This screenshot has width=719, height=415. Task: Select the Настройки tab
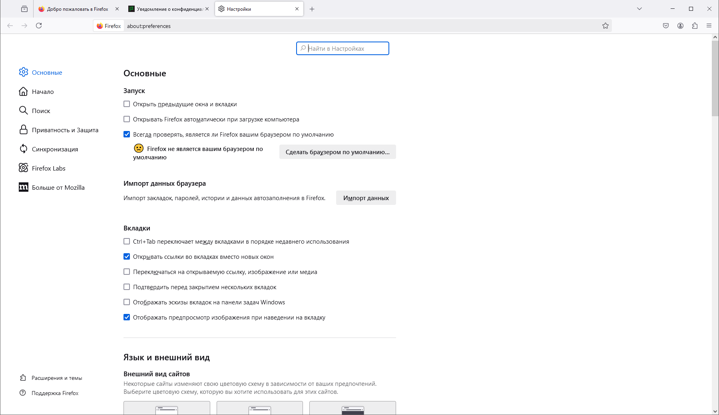(x=259, y=9)
